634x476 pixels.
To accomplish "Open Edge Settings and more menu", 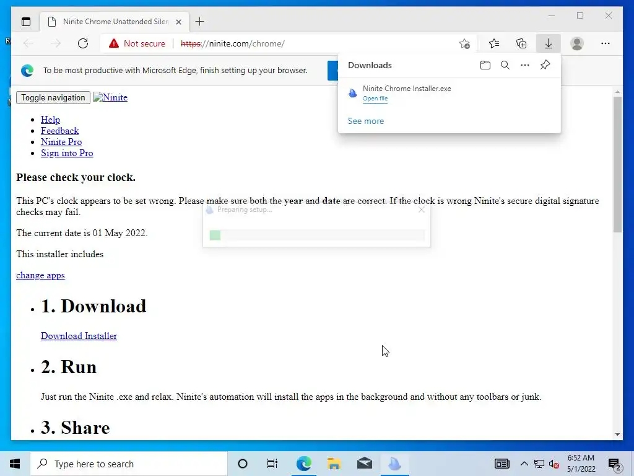I will click(606, 43).
